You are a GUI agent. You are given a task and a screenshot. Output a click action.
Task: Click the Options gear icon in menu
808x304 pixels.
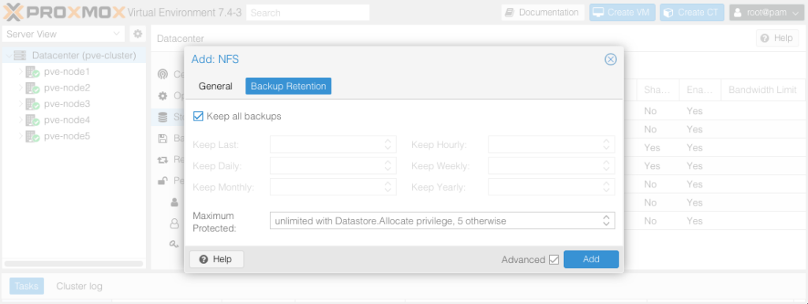(163, 95)
